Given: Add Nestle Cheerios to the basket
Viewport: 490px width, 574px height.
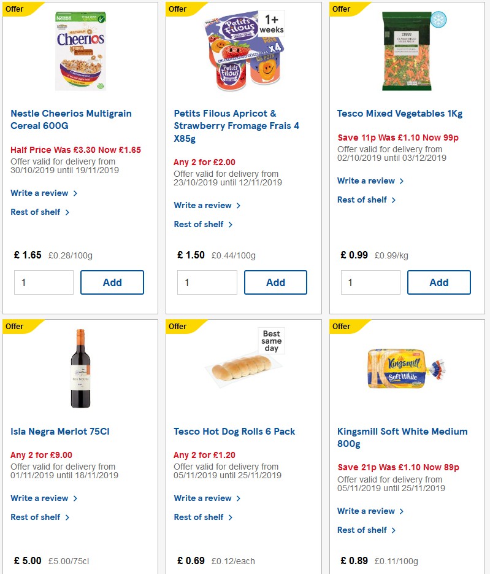Looking at the screenshot, I should click(x=112, y=282).
